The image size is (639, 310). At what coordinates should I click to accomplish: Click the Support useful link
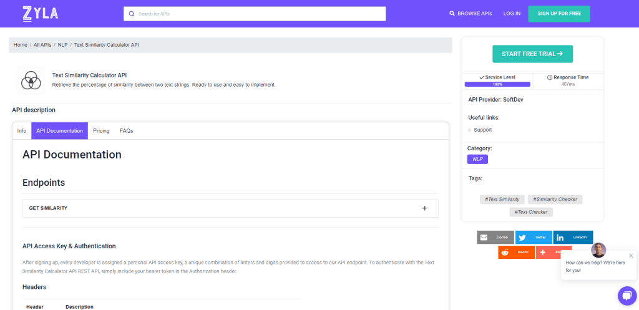[x=482, y=130]
